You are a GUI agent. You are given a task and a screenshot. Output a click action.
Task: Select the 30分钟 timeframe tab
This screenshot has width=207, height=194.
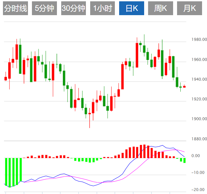coord(73,8)
